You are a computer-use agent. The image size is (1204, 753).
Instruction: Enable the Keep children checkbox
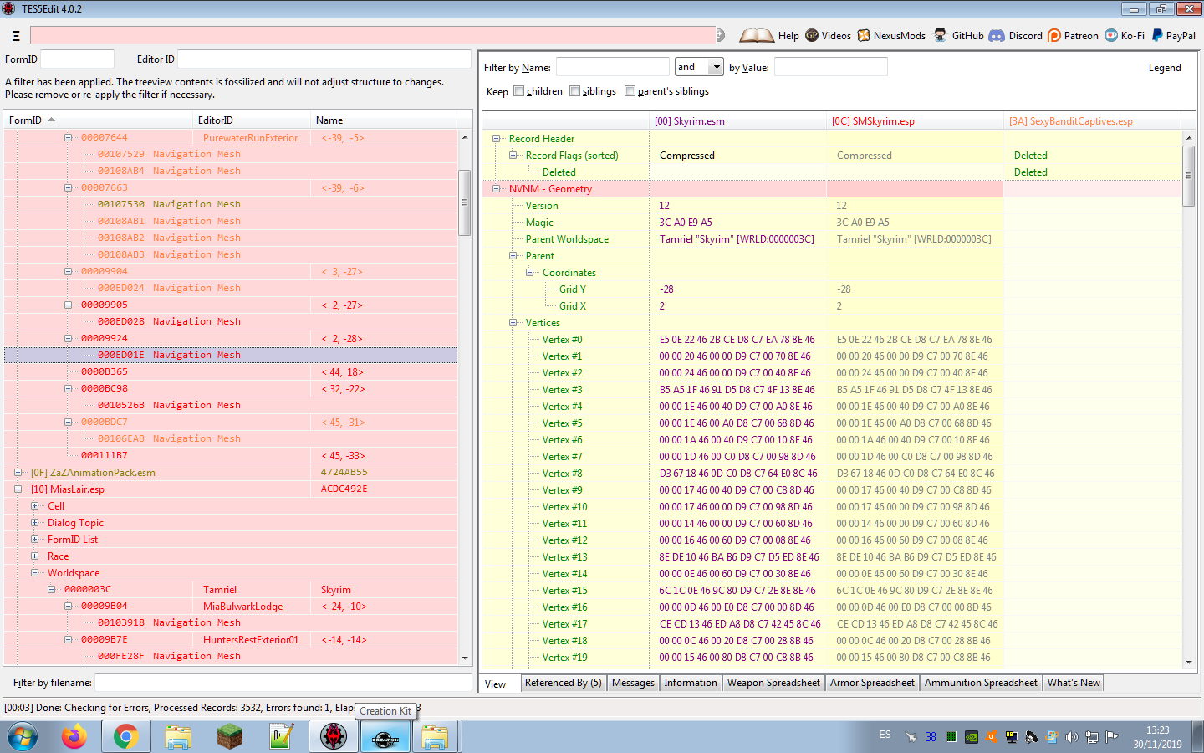click(518, 91)
